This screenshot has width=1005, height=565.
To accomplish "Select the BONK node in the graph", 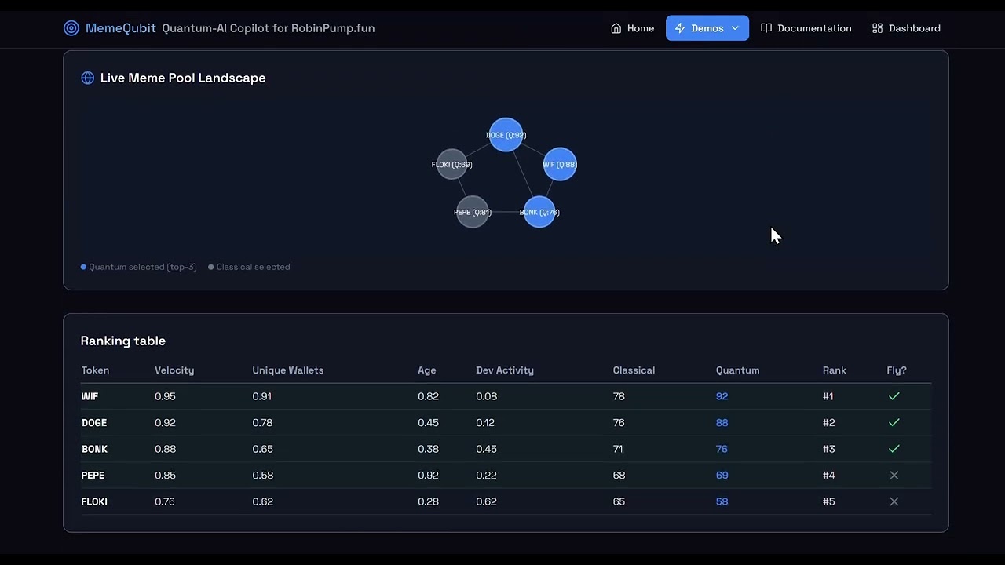I will click(539, 212).
